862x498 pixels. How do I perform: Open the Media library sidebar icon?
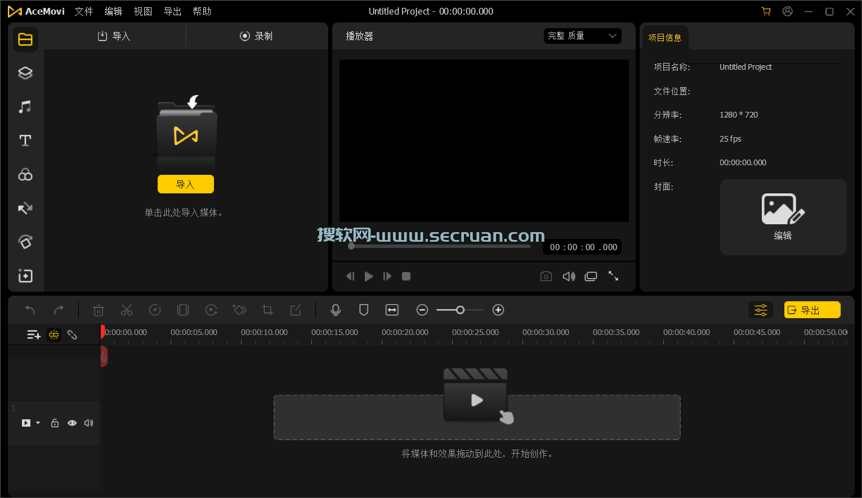pyautogui.click(x=25, y=39)
